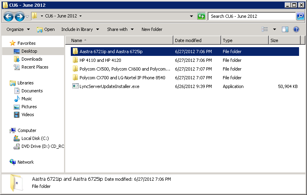The height and width of the screenshot is (195, 307).
Task: Click the 6/26/2012 9:39 PM date cell
Action: (x=193, y=86)
